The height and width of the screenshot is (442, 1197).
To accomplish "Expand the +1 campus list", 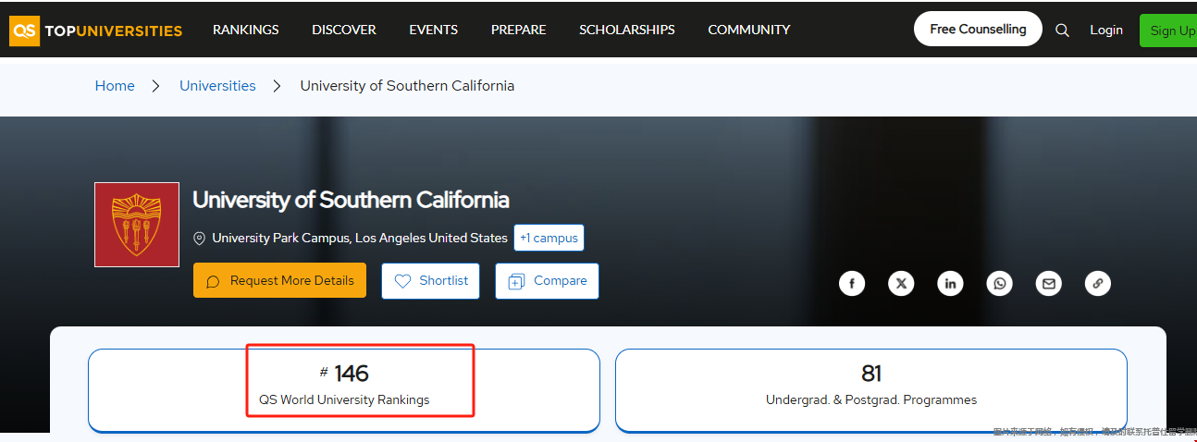I will [x=549, y=238].
